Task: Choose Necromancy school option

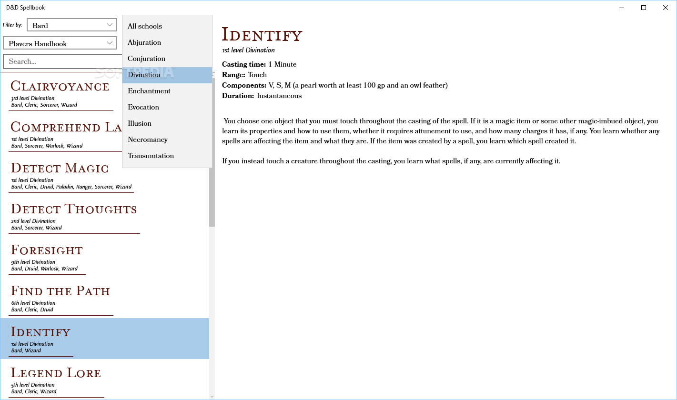Action: point(167,140)
